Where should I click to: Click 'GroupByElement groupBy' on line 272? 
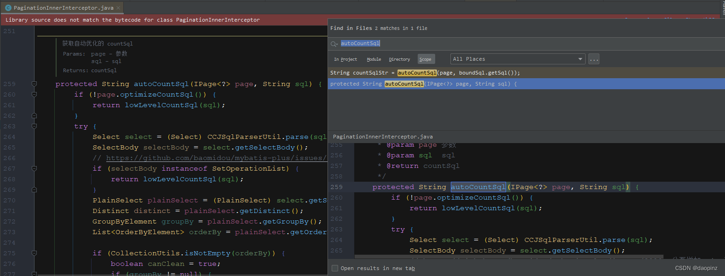[143, 221]
